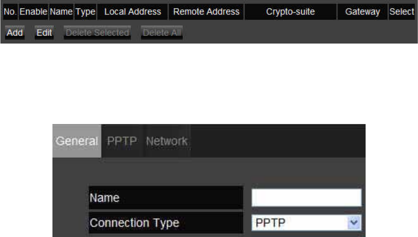Image resolution: width=418 pixels, height=237 pixels.
Task: Focus the Name input field
Action: (x=306, y=198)
